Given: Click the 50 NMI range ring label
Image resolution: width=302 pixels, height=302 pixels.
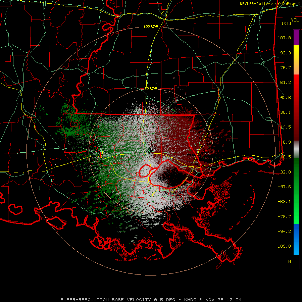Looking at the screenshot, I should [151, 89].
